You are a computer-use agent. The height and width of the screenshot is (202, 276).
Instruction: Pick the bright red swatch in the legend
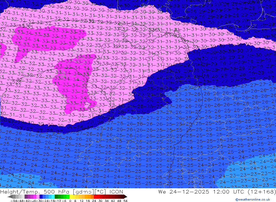click(x=95, y=197)
